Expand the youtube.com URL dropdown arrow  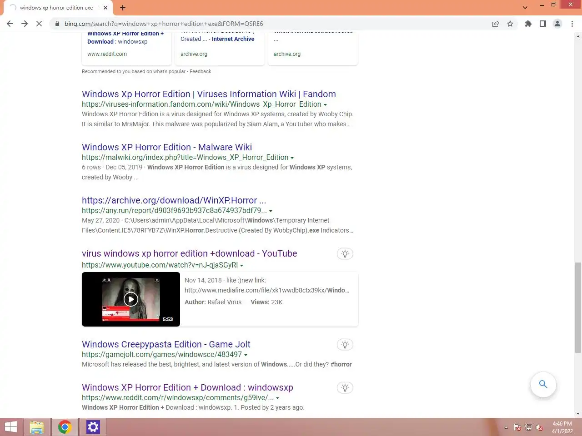tap(241, 266)
